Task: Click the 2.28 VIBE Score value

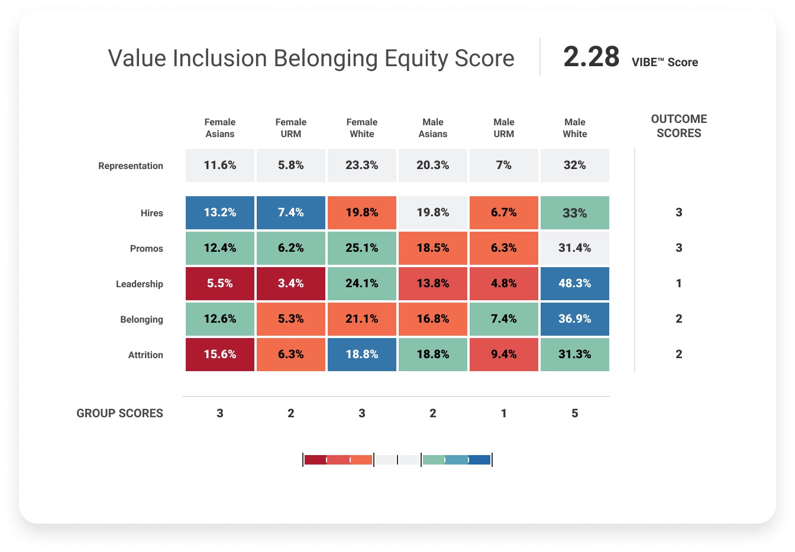Action: (x=592, y=57)
